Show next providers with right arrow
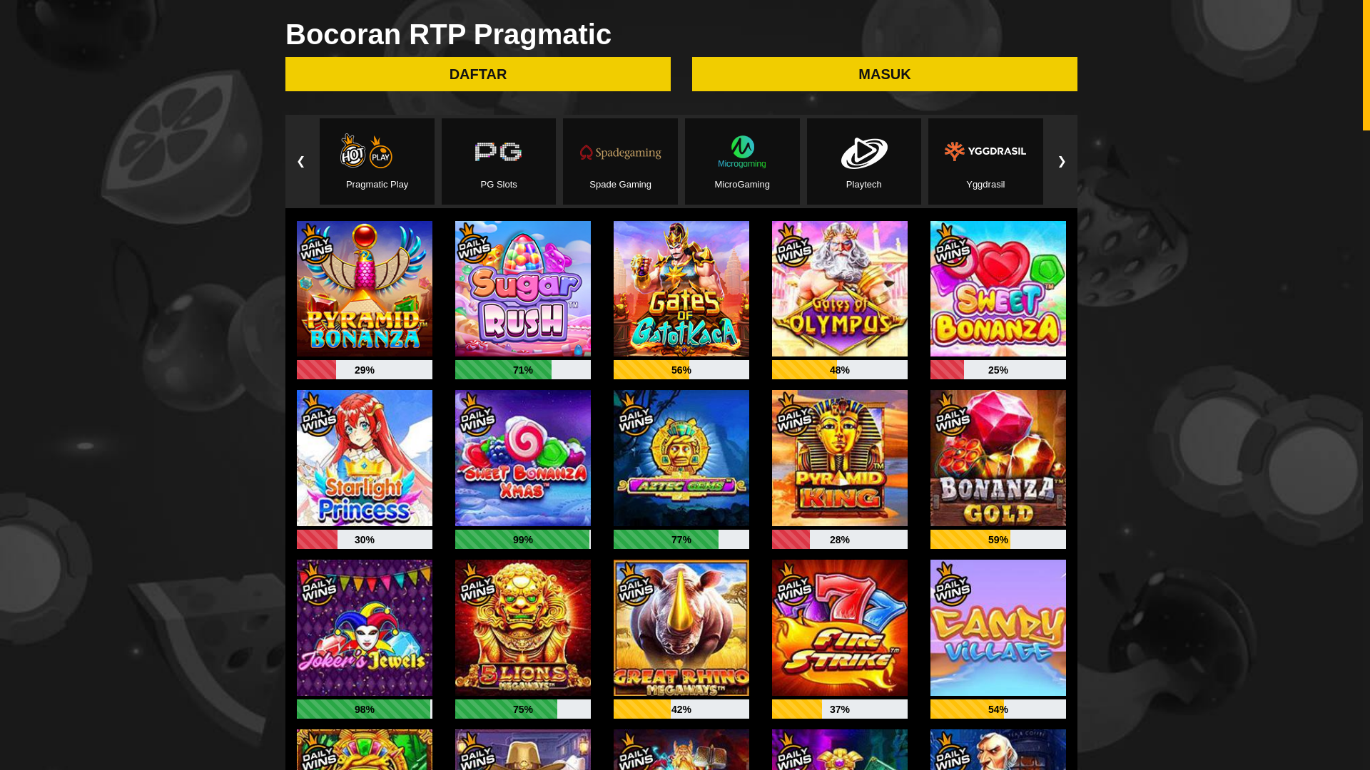This screenshot has width=1370, height=770. [x=1062, y=162]
